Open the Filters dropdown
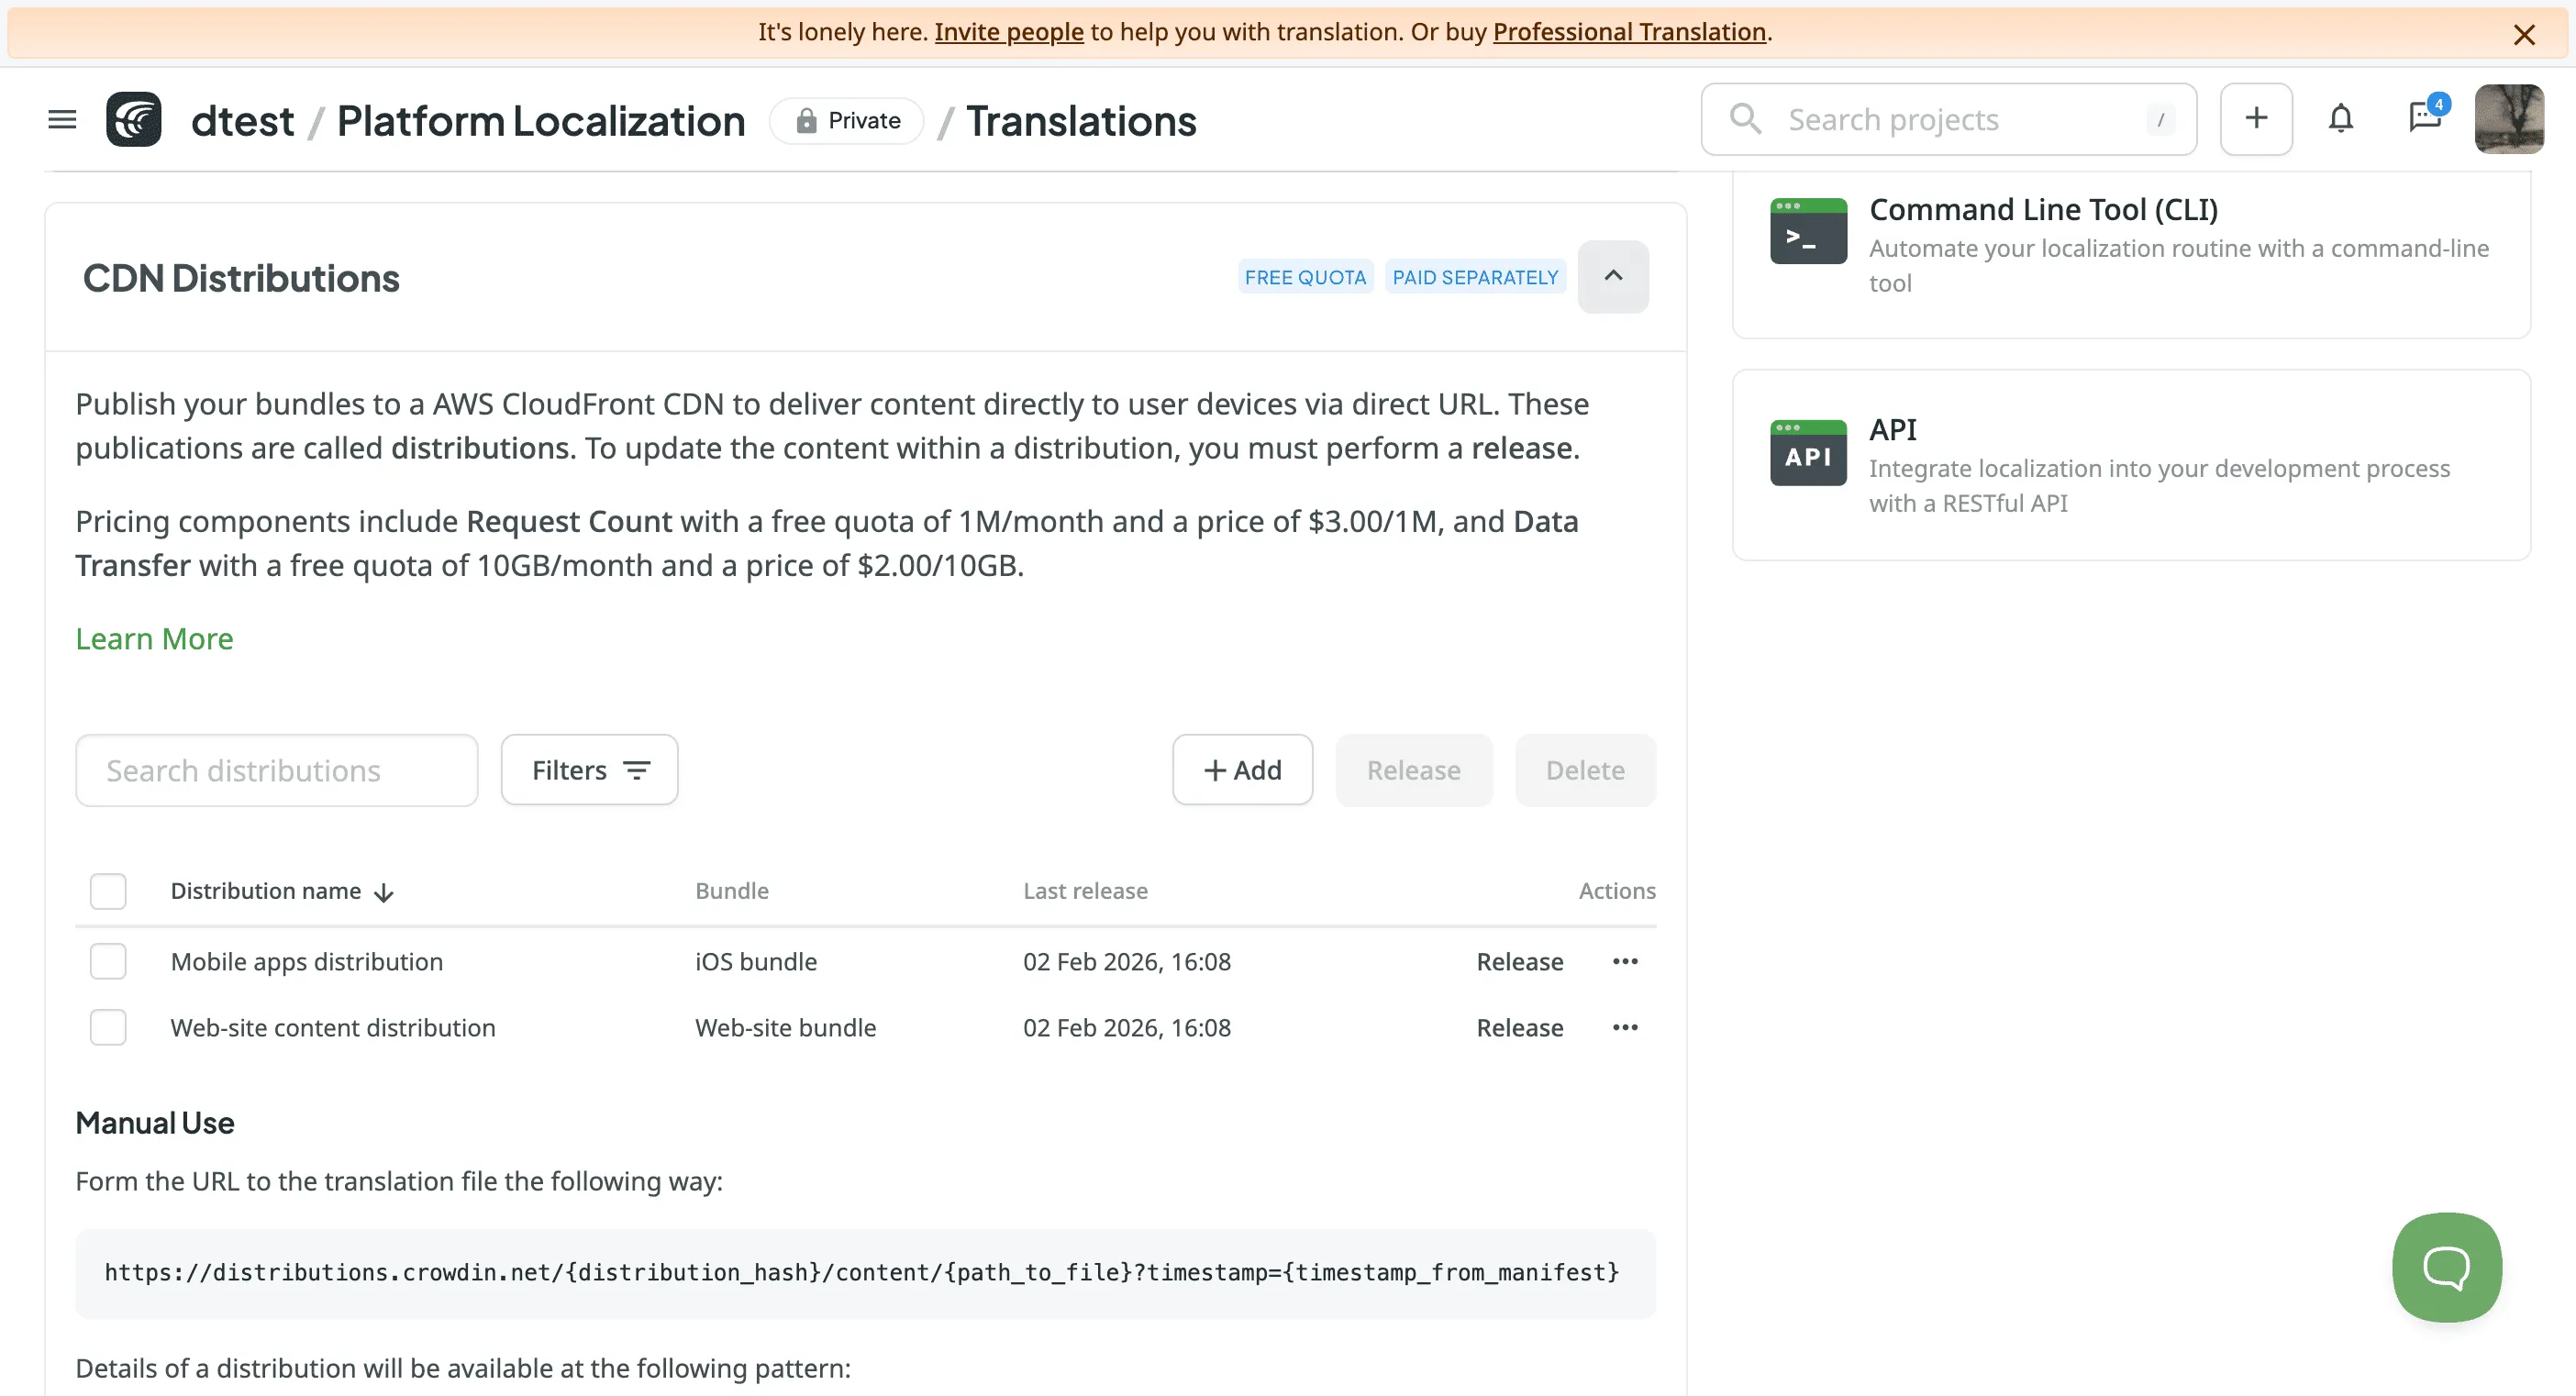 589,770
